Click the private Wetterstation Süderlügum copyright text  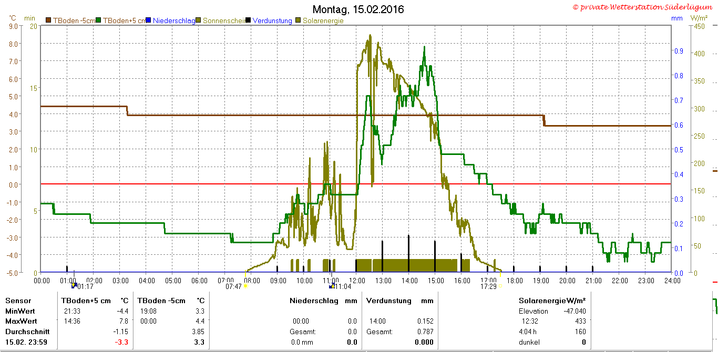tap(644, 7)
